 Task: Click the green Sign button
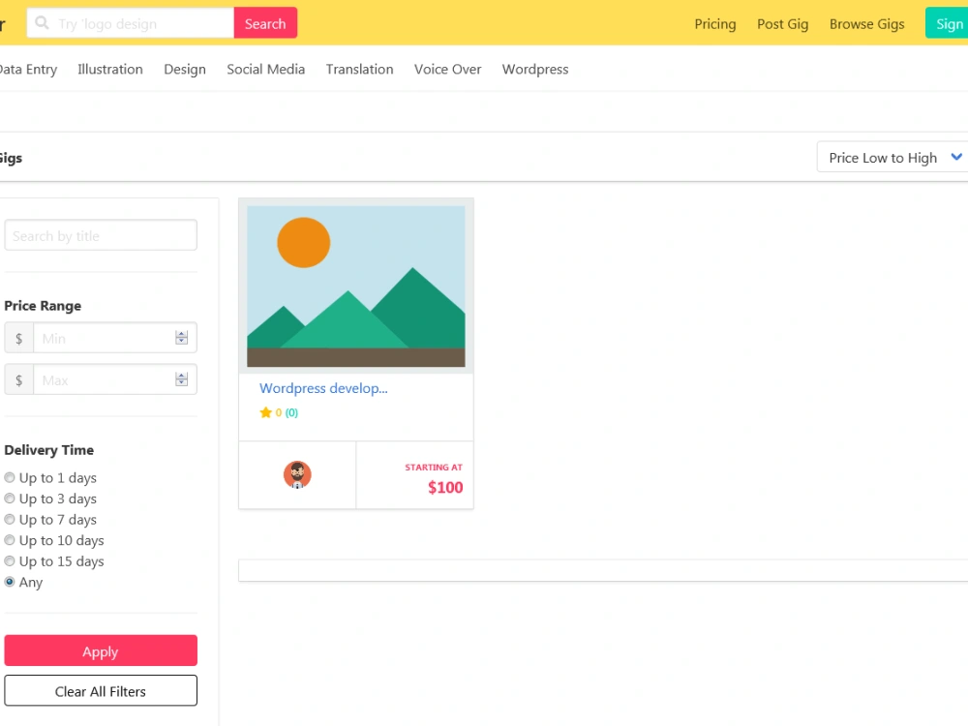[x=947, y=23]
